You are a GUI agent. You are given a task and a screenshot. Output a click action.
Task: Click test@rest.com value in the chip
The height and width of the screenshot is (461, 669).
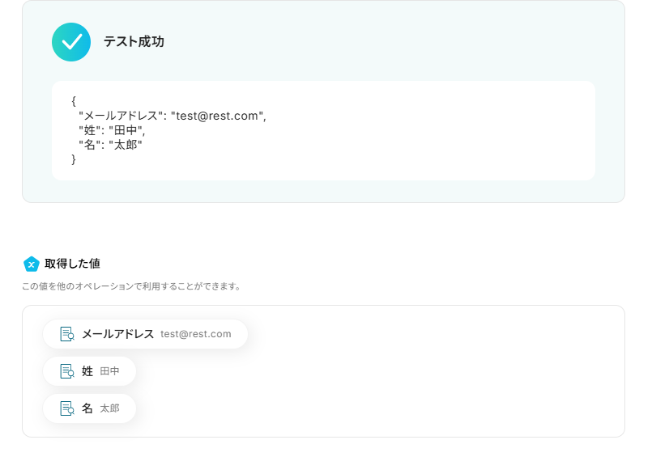(195, 334)
